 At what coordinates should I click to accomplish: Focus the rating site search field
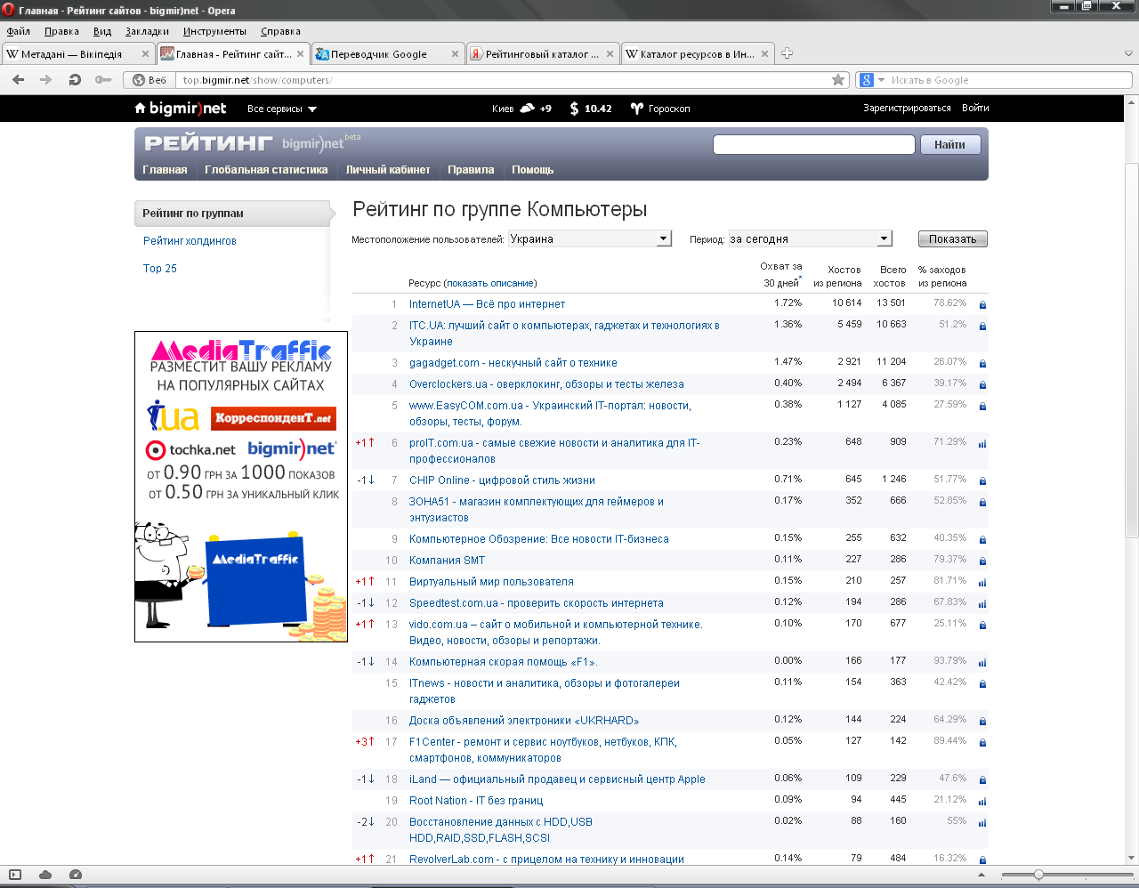click(813, 145)
